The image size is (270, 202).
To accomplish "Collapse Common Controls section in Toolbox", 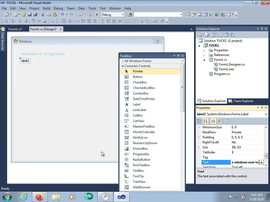I will pos(123,66).
